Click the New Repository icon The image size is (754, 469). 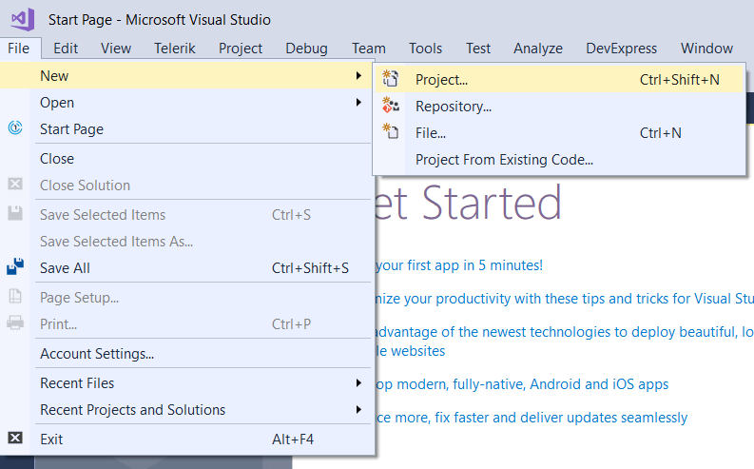point(390,106)
